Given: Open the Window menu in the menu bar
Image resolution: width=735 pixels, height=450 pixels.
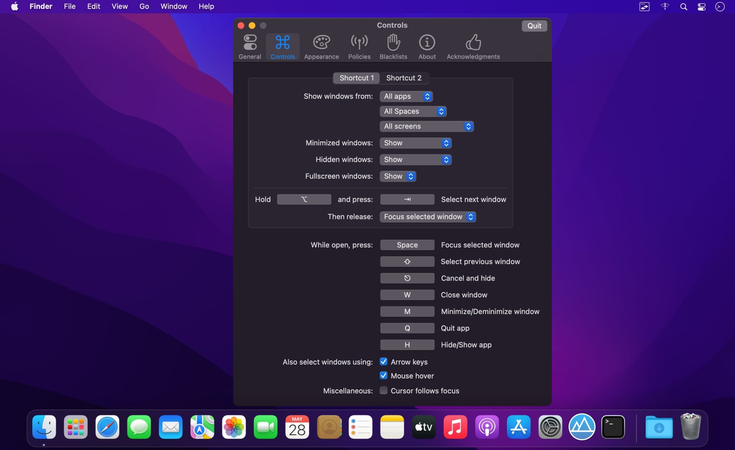Looking at the screenshot, I should click(x=174, y=6).
